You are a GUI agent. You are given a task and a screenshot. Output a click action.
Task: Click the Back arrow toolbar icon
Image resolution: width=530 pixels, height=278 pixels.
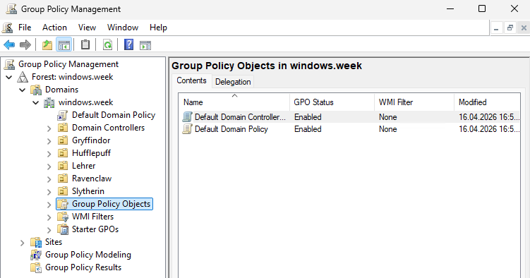9,44
